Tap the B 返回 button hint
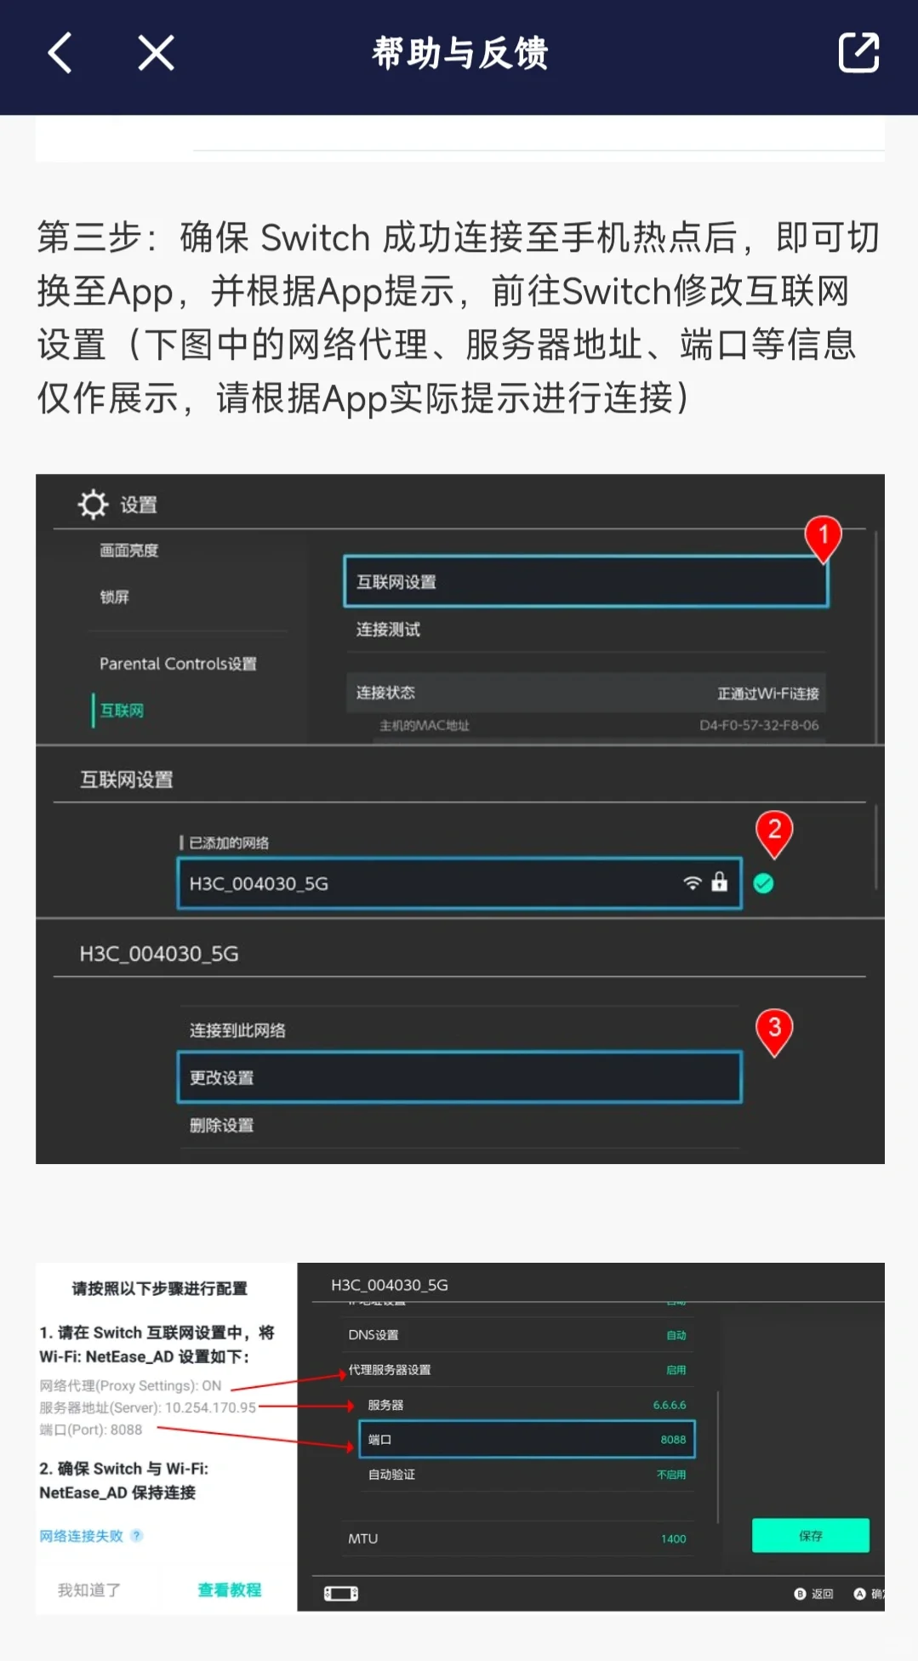The width and height of the screenshot is (918, 1661). 814,1594
